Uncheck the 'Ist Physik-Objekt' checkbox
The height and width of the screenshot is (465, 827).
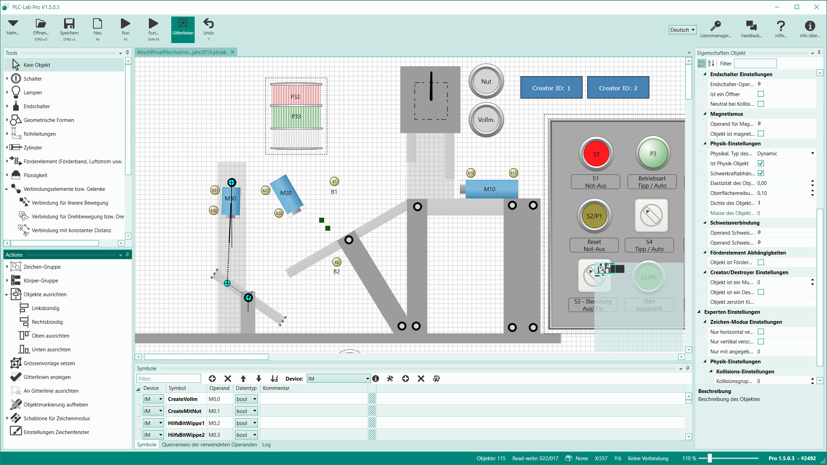click(761, 164)
